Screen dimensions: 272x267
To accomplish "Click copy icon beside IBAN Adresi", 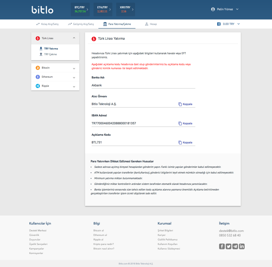I will [180, 123].
